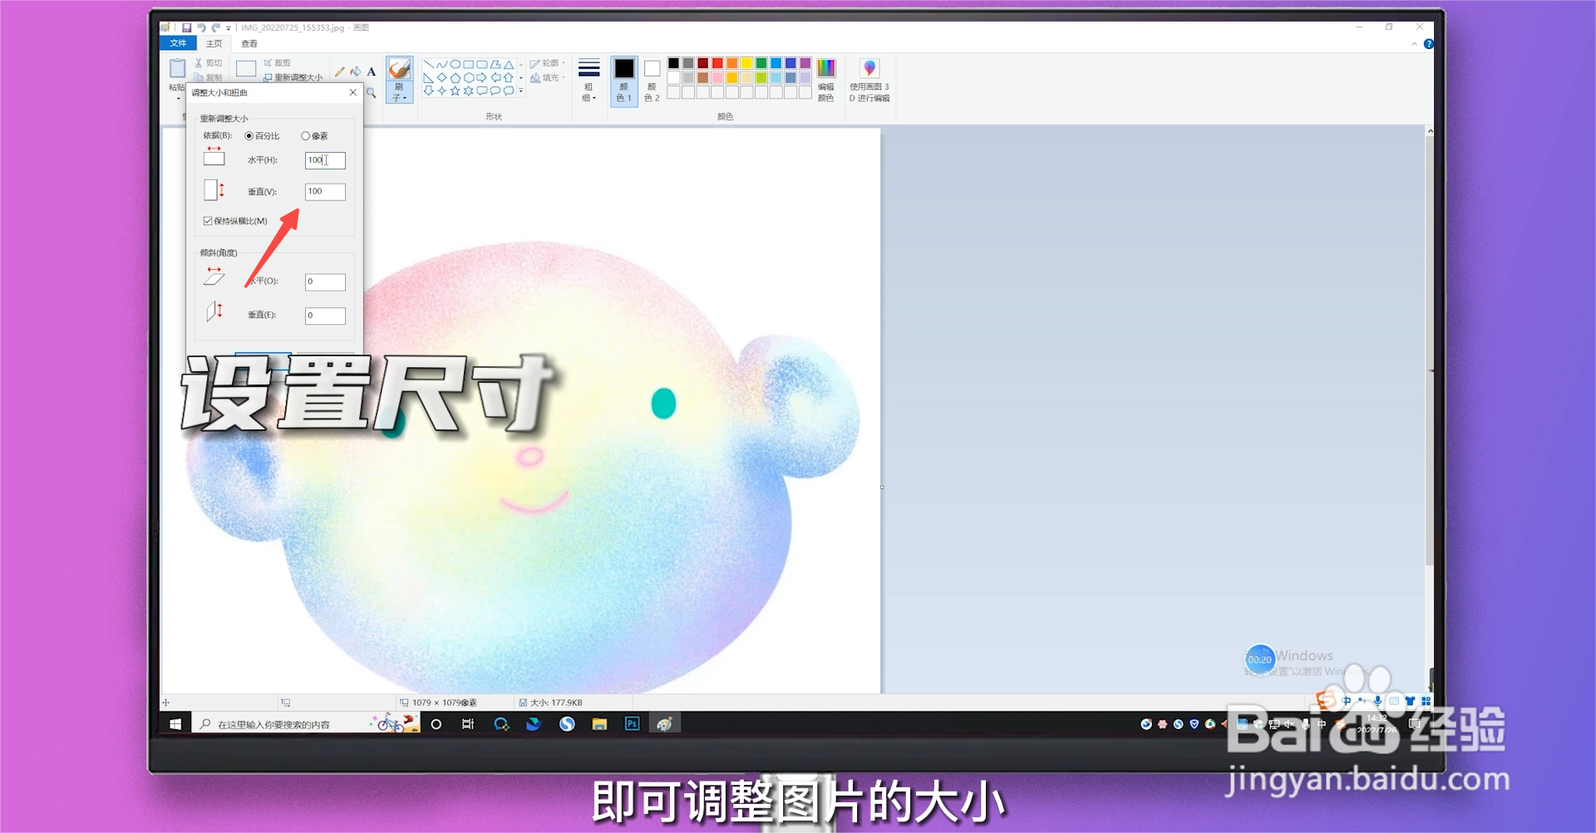Viewport: 1596px width, 833px height.
Task: Click the Save icon in title bar
Action: pos(187,27)
